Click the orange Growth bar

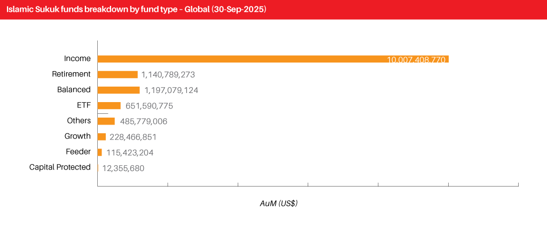(x=101, y=136)
